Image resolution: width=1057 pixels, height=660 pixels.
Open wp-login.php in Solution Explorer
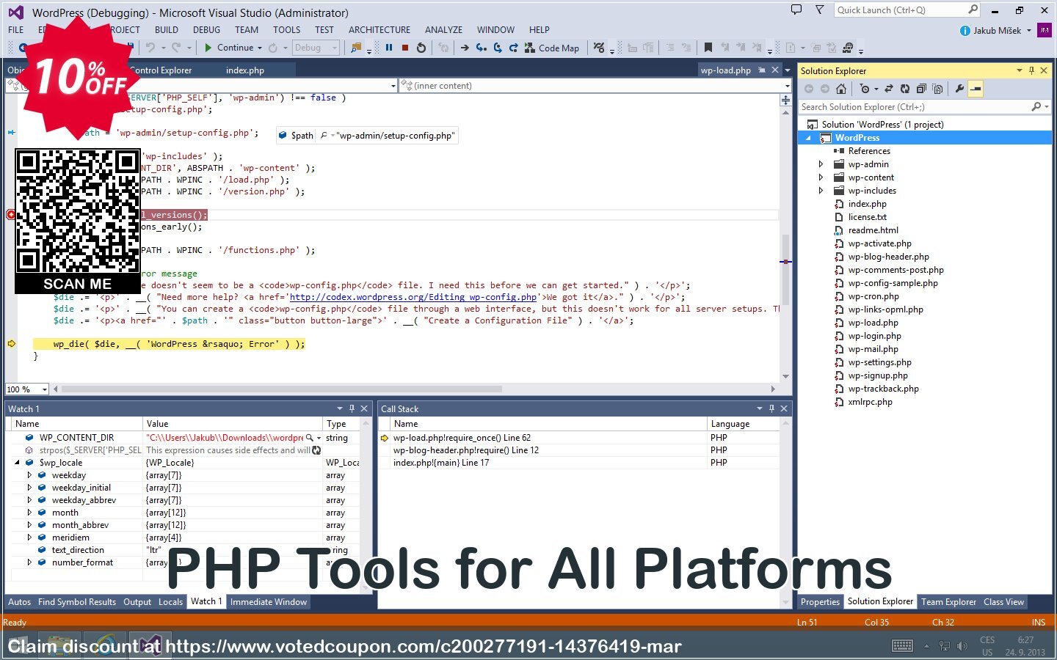coord(874,336)
